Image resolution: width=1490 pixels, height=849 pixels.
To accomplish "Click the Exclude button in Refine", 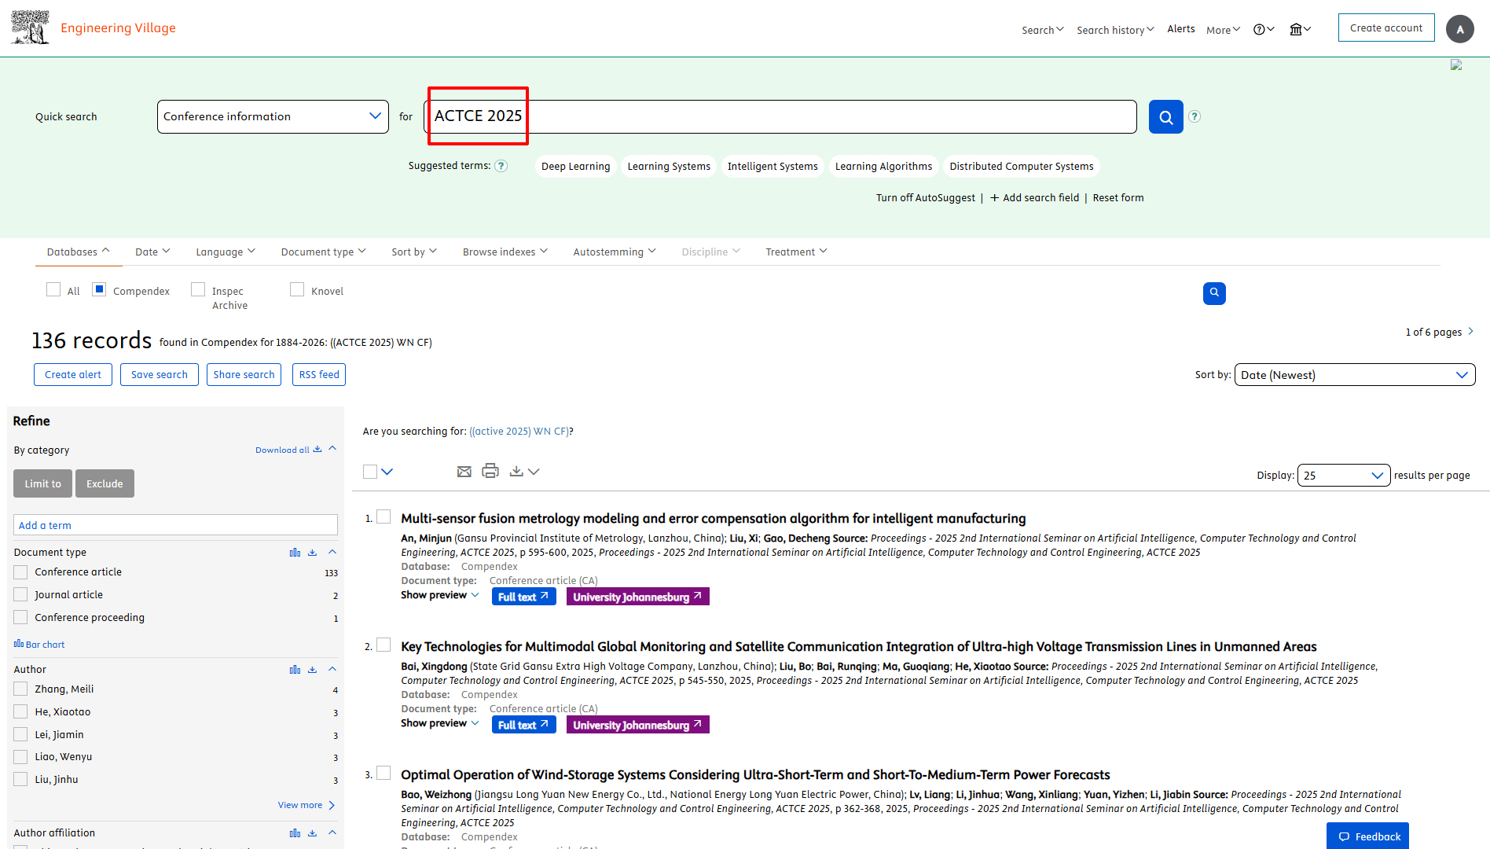I will point(105,483).
